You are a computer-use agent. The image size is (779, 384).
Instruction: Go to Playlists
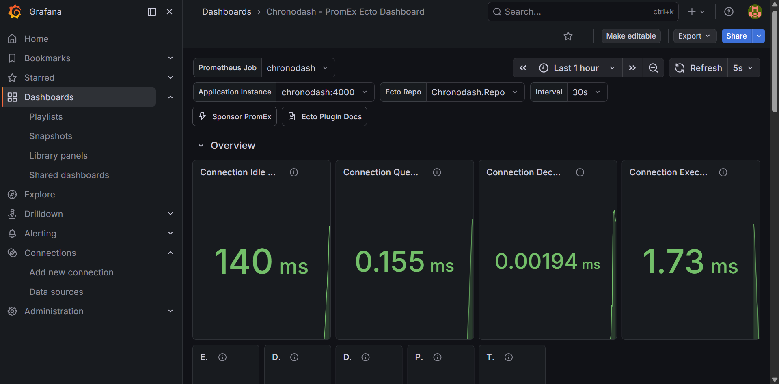pyautogui.click(x=46, y=117)
